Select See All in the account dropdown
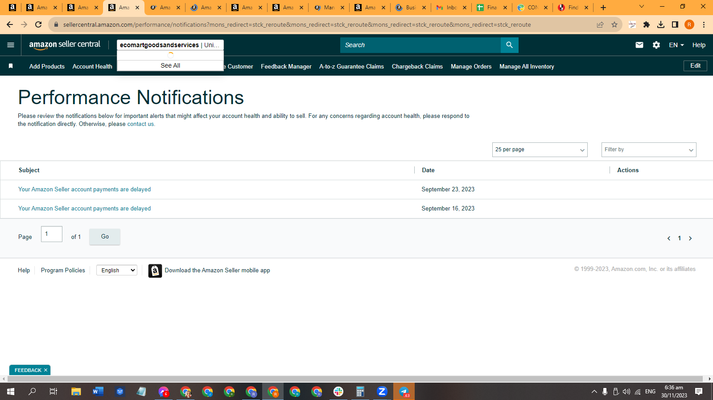 pyautogui.click(x=170, y=65)
